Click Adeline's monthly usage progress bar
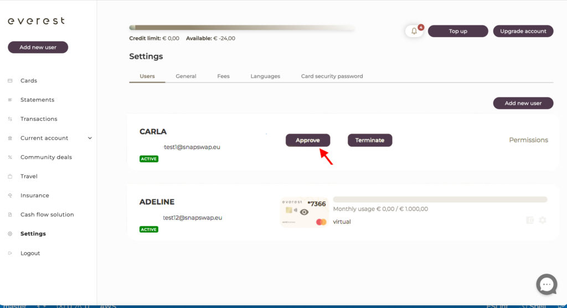Image resolution: width=567 pixels, height=308 pixels. point(440,199)
